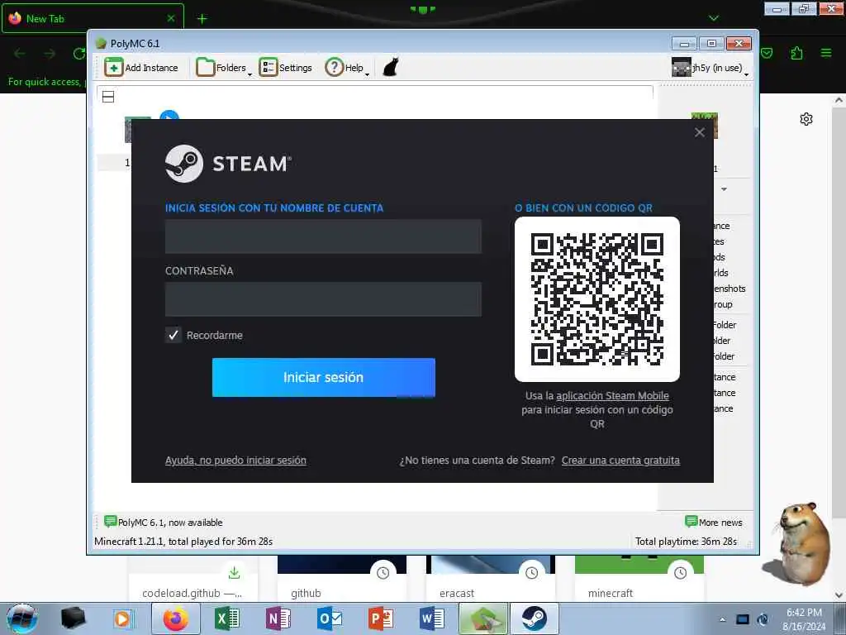Click Firefox back arrow
Viewport: 846px width, 635px height.
[20, 54]
